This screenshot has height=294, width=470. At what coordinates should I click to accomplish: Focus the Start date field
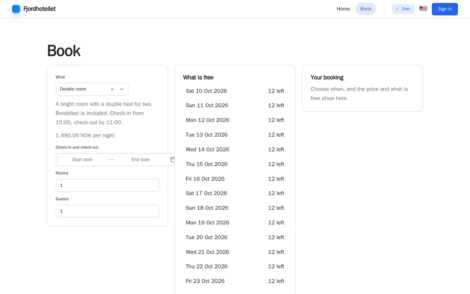click(82, 160)
